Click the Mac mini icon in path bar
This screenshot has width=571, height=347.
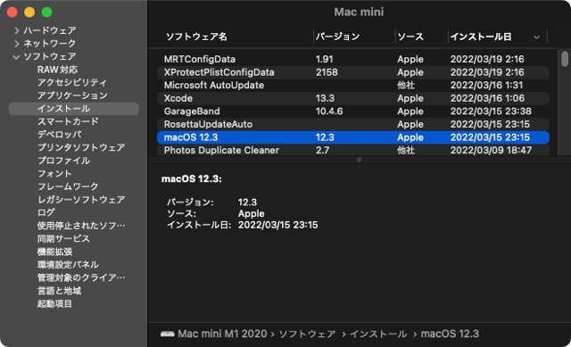pos(167,334)
